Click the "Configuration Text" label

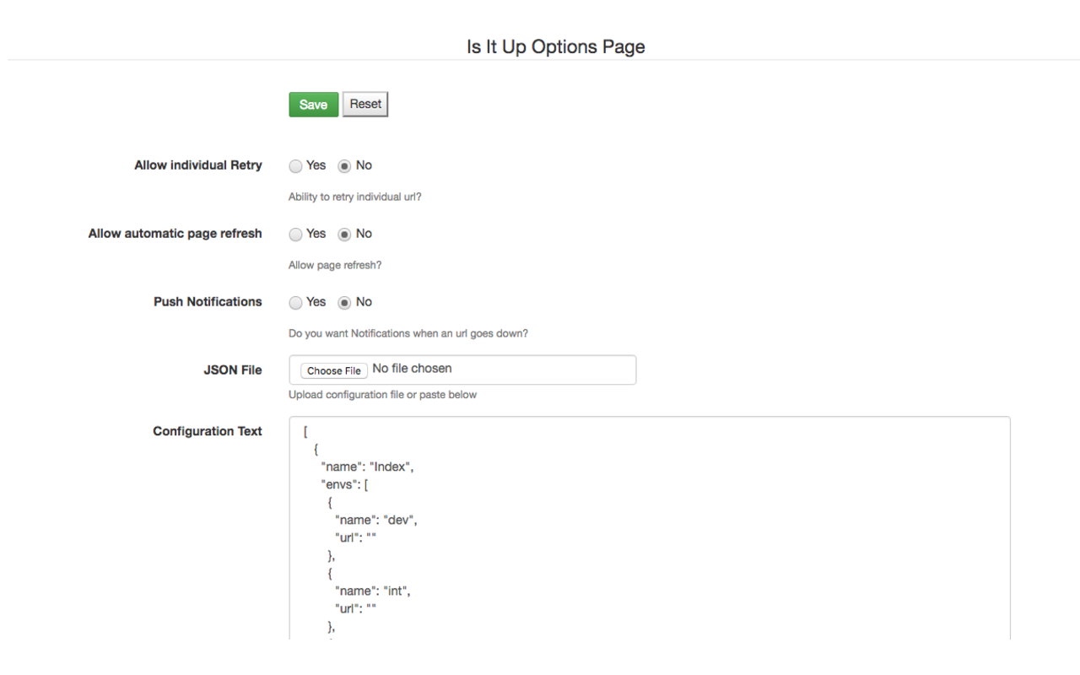208,431
